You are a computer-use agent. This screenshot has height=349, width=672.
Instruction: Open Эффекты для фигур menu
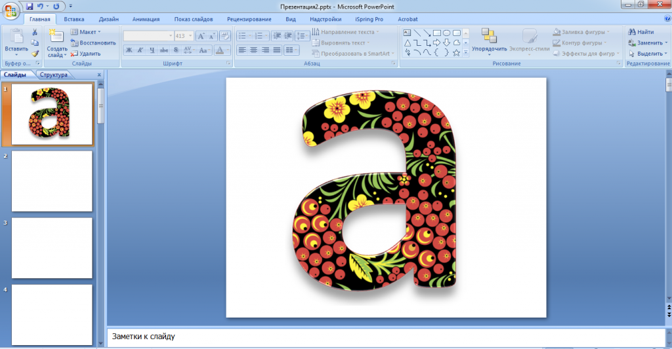pyautogui.click(x=586, y=54)
